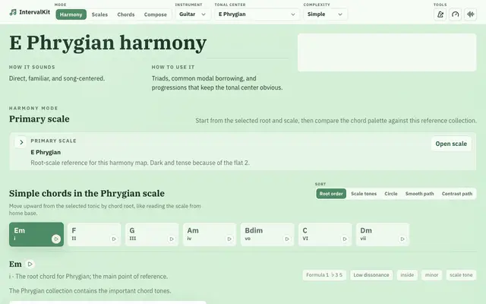Click the Low dissonance tag
The height and width of the screenshot is (304, 486).
point(371,275)
